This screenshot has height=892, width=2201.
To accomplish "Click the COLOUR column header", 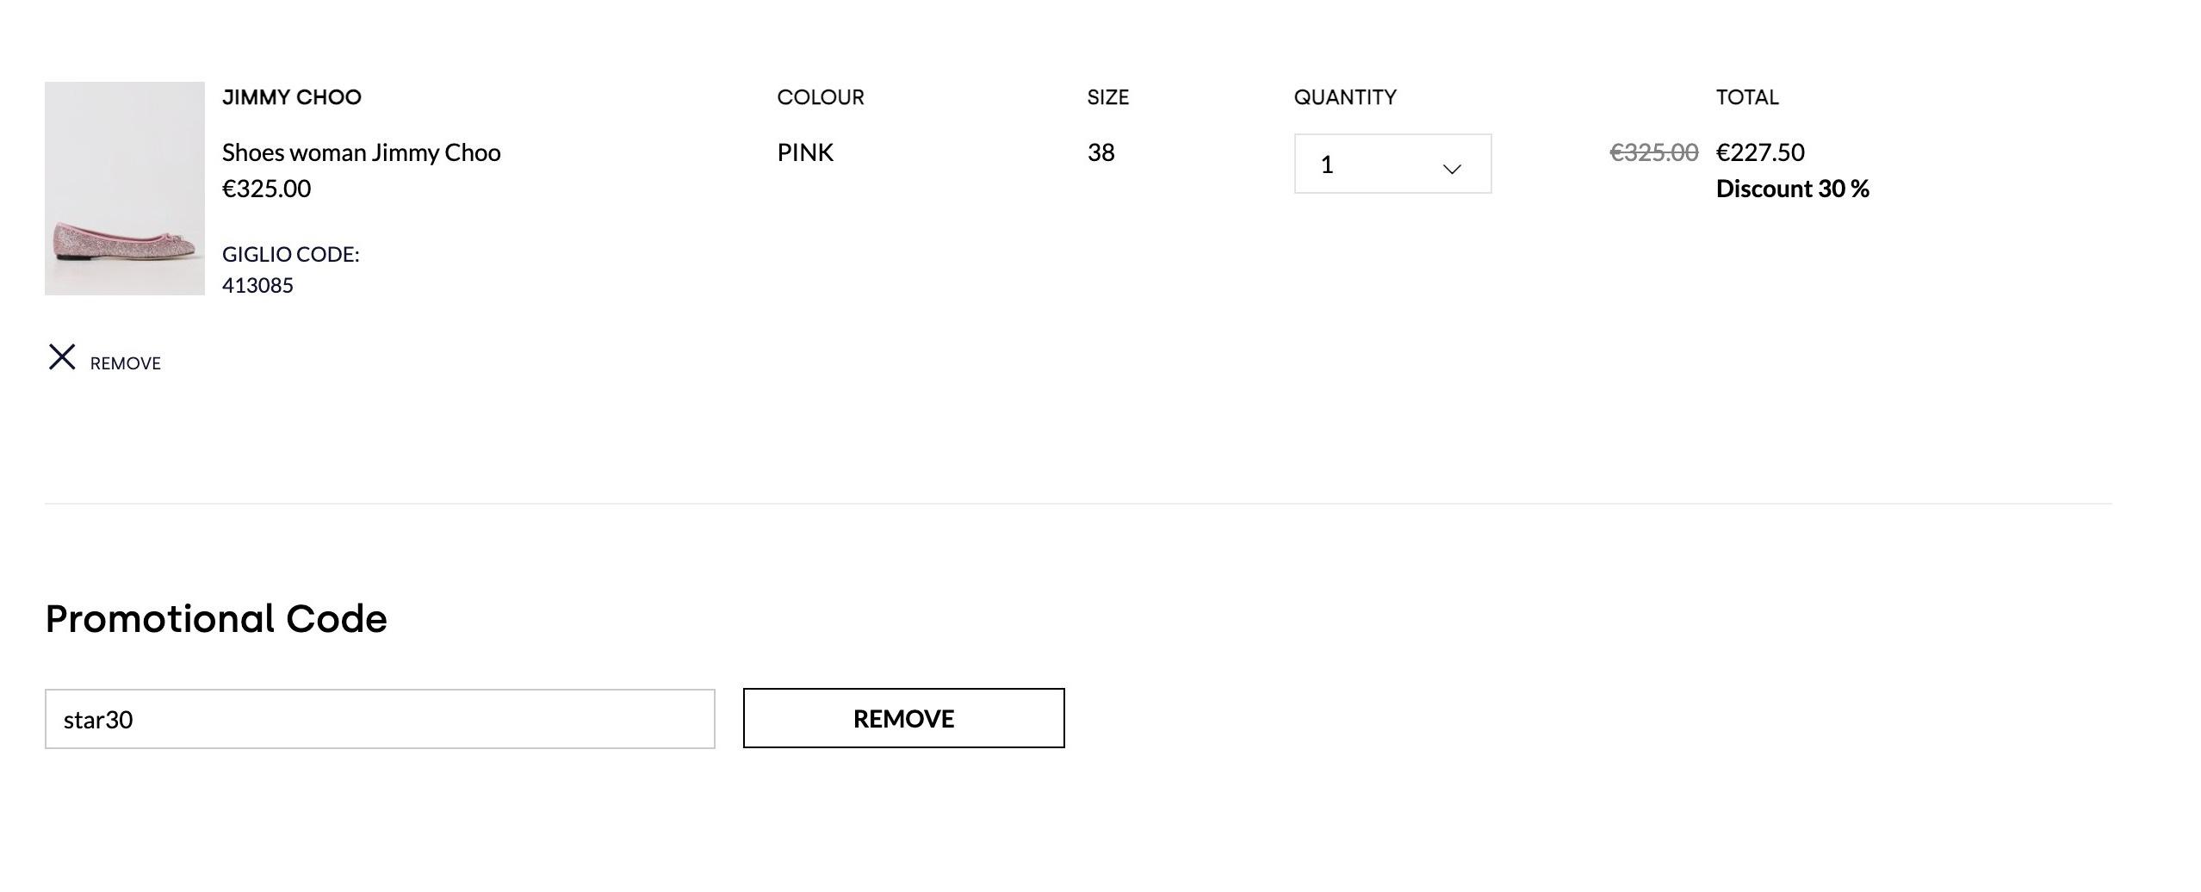I will (x=821, y=97).
